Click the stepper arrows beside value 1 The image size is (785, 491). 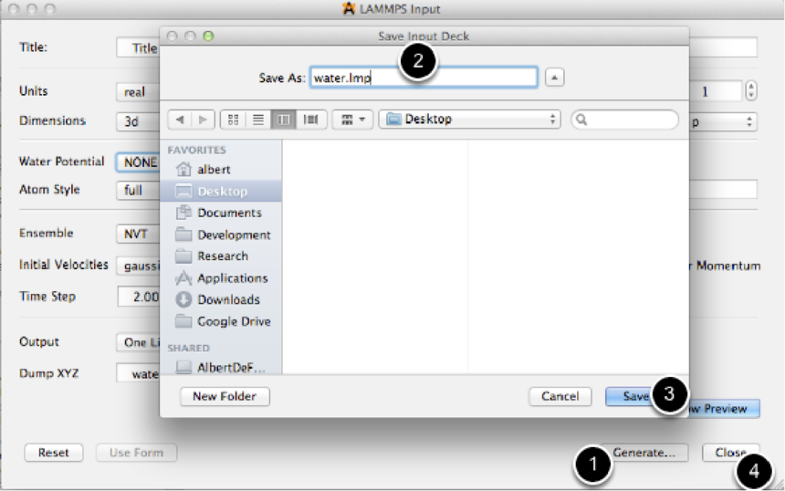[x=750, y=91]
